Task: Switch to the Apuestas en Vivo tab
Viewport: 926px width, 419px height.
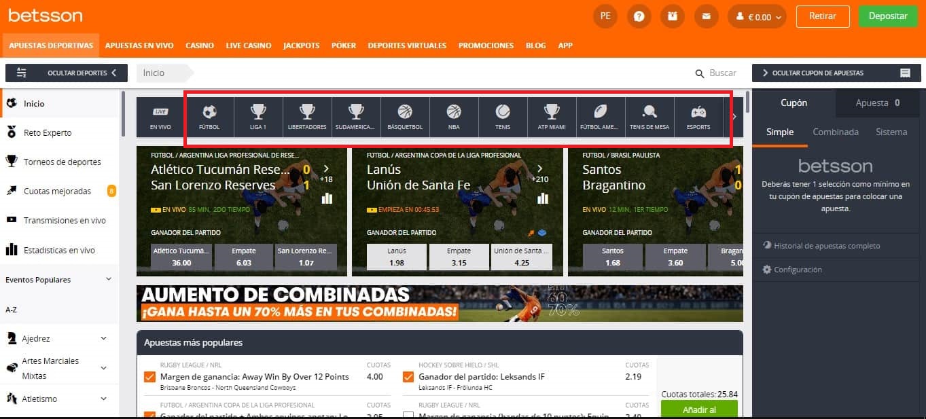Action: pos(139,45)
